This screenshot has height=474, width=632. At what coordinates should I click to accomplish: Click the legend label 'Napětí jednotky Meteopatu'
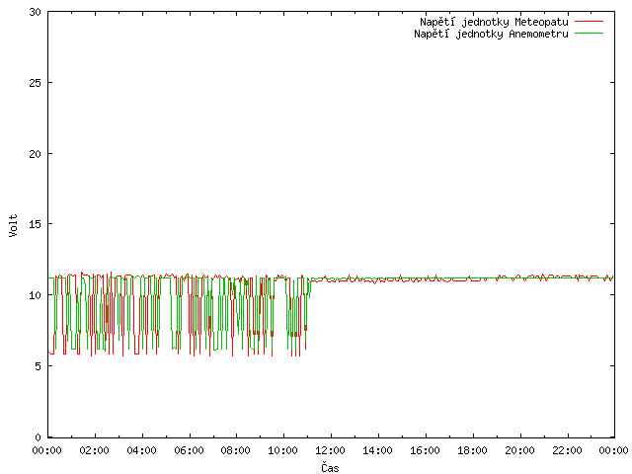click(494, 22)
